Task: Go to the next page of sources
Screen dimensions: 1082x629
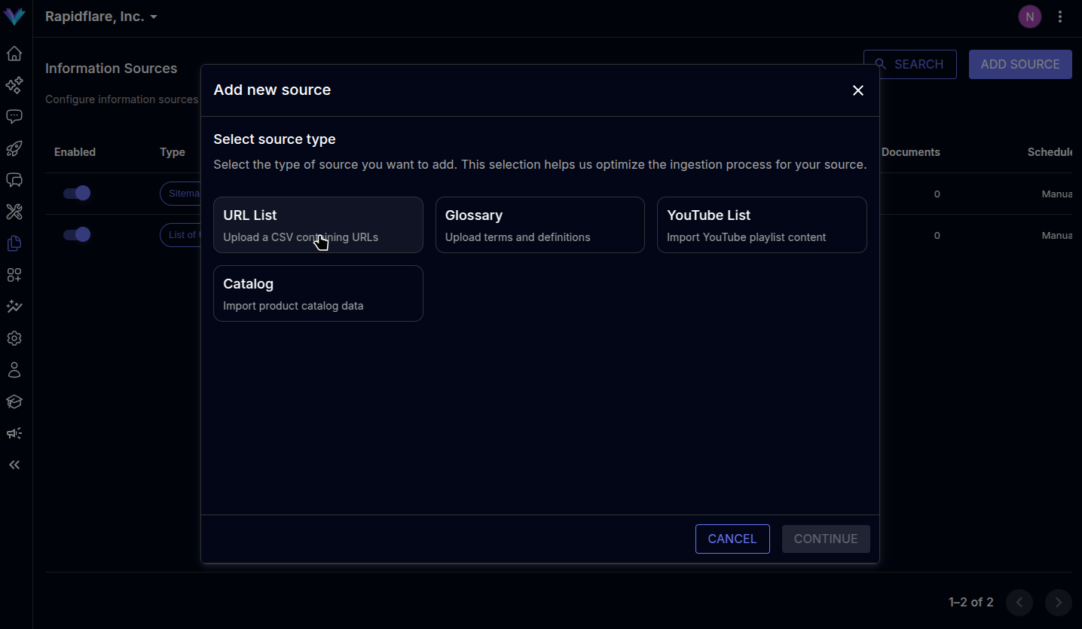Action: click(1058, 603)
